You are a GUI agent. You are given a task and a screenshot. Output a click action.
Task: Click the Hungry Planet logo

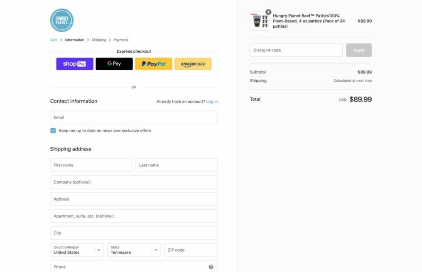click(x=61, y=20)
